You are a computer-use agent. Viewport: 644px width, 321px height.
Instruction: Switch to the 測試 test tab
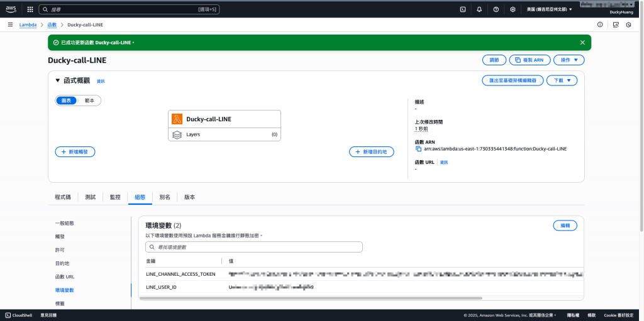(x=91, y=197)
